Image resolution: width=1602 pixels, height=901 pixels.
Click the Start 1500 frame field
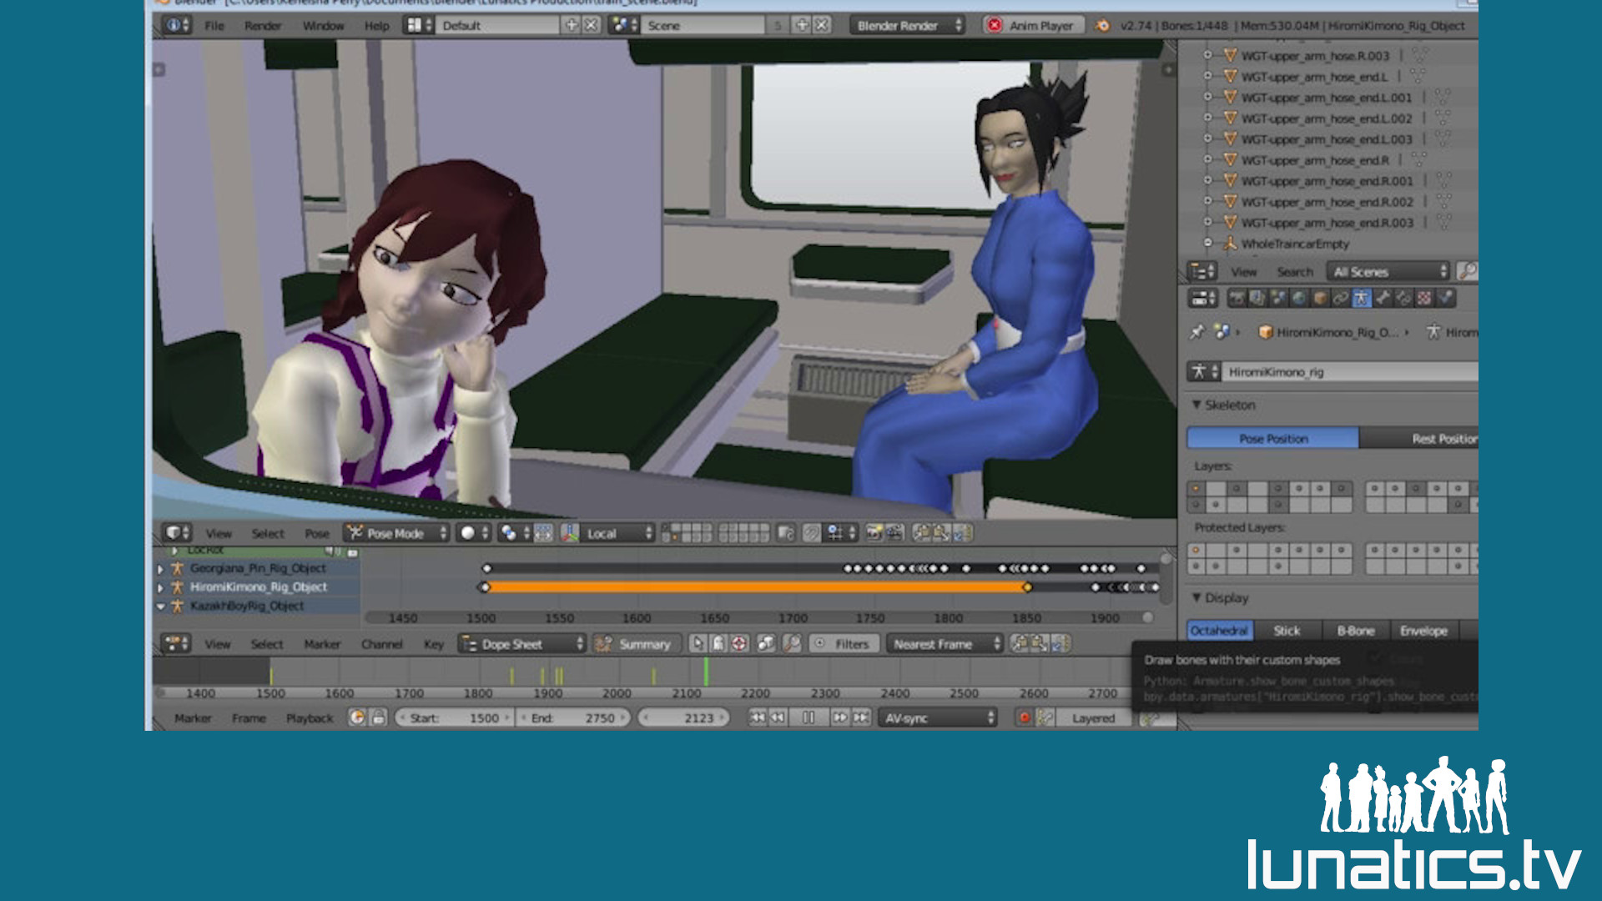pos(455,718)
